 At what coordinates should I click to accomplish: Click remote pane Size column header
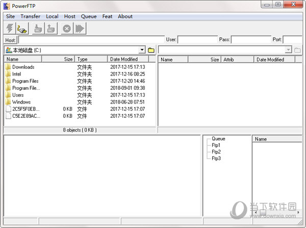click(205, 60)
